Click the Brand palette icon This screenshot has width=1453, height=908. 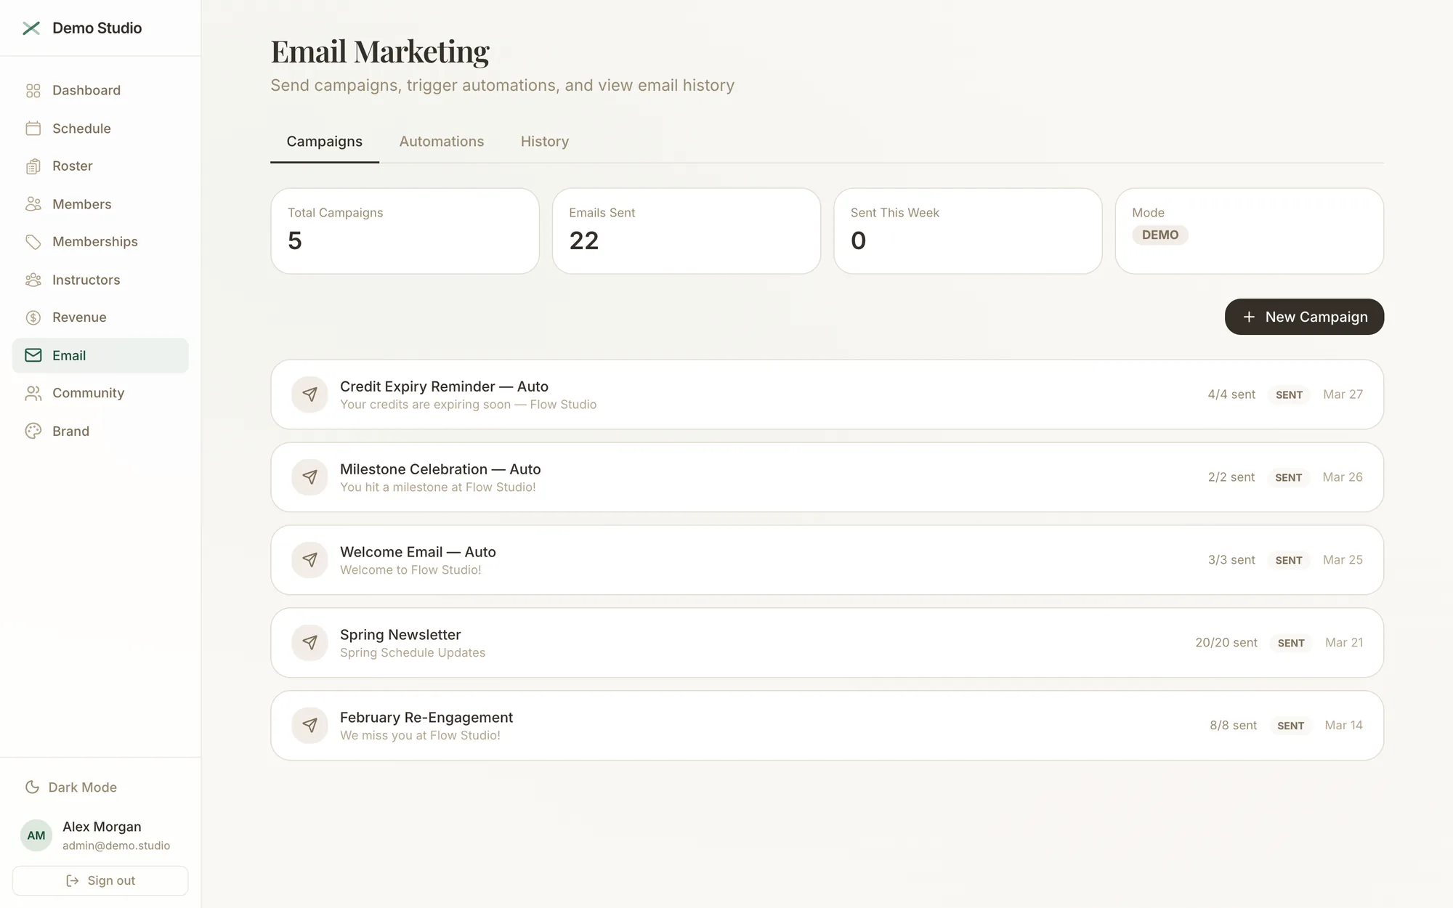tap(33, 431)
